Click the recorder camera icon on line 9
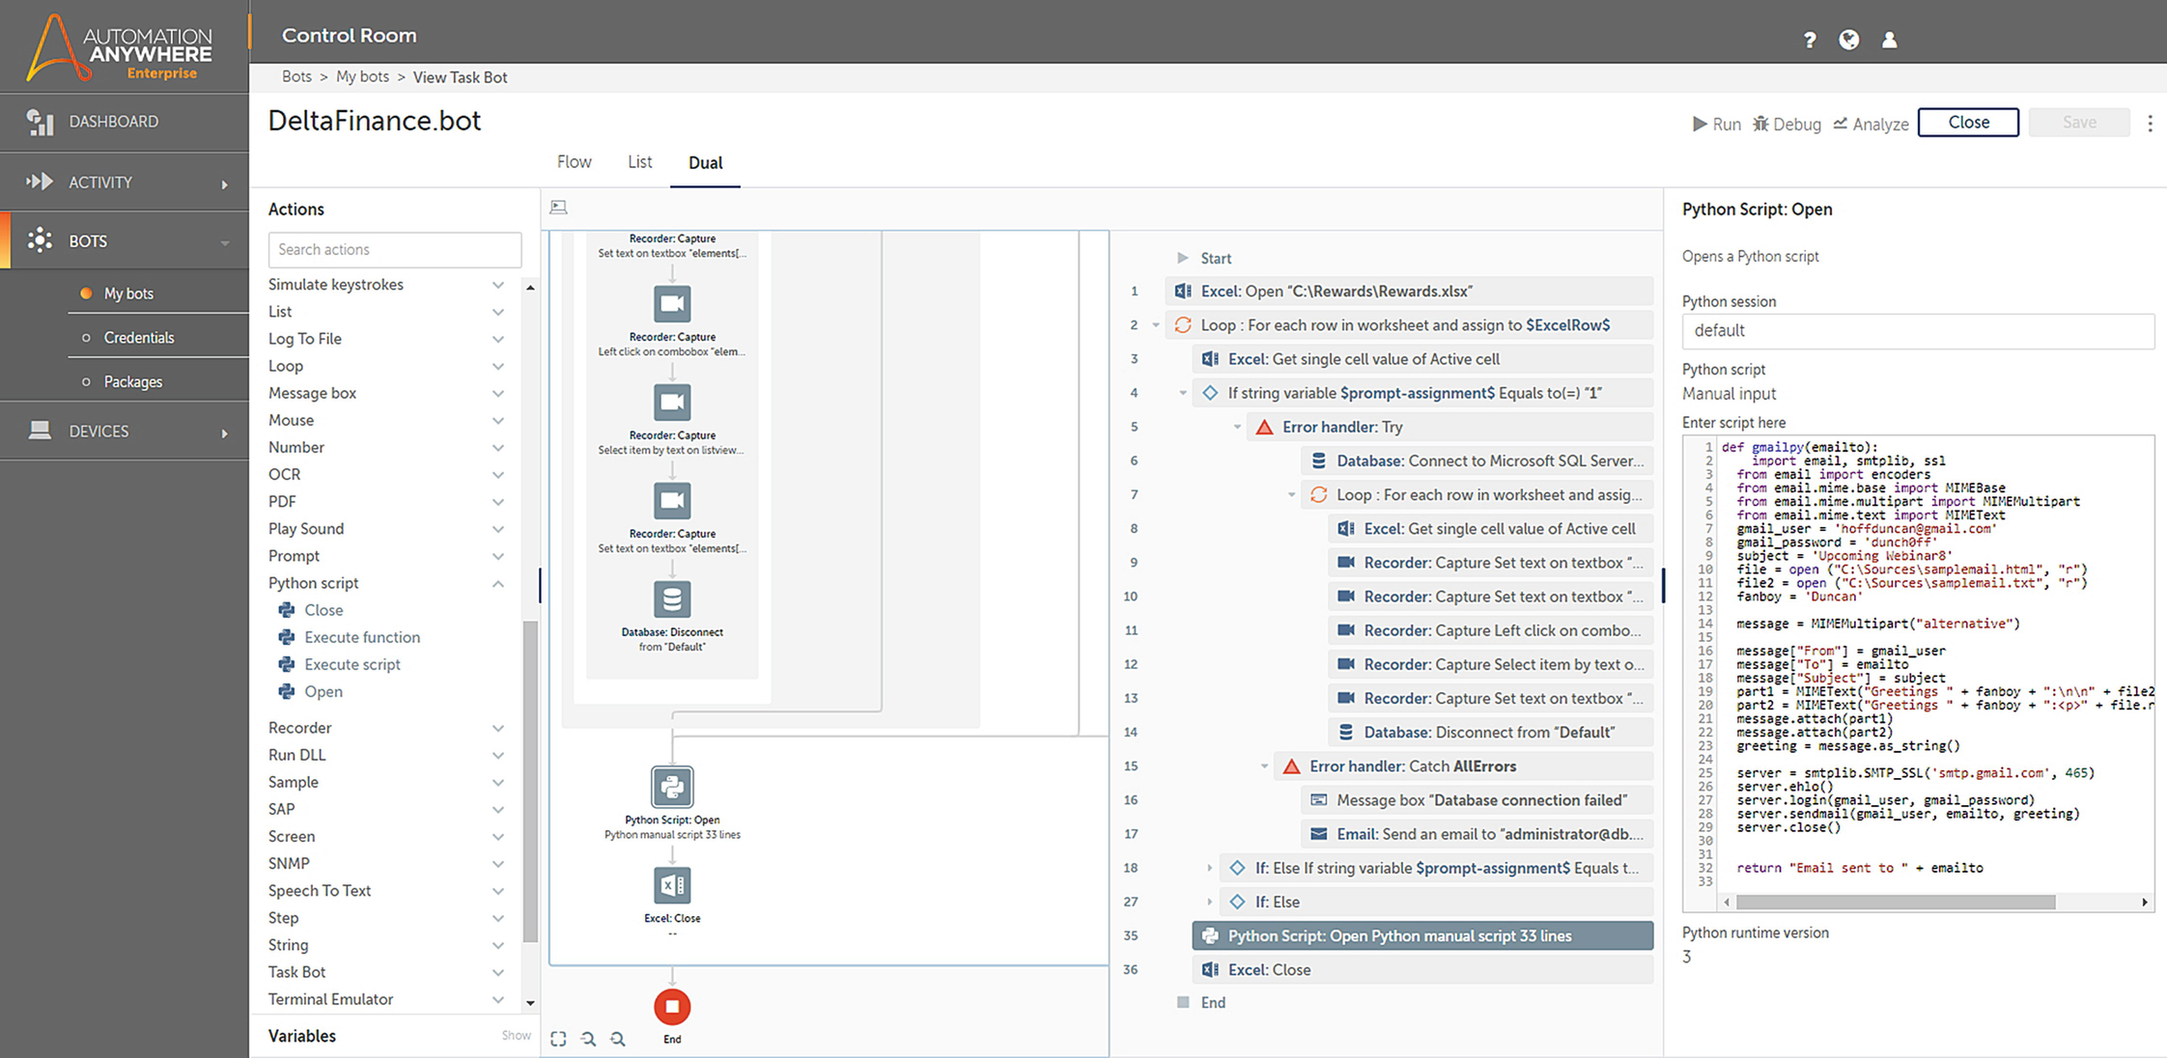Screen dimensions: 2167x1058 (x=1345, y=562)
